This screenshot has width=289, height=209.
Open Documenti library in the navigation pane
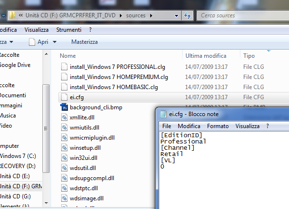[13, 95]
